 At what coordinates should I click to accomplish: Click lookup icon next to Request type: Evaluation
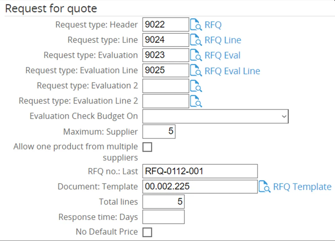pyautogui.click(x=196, y=55)
